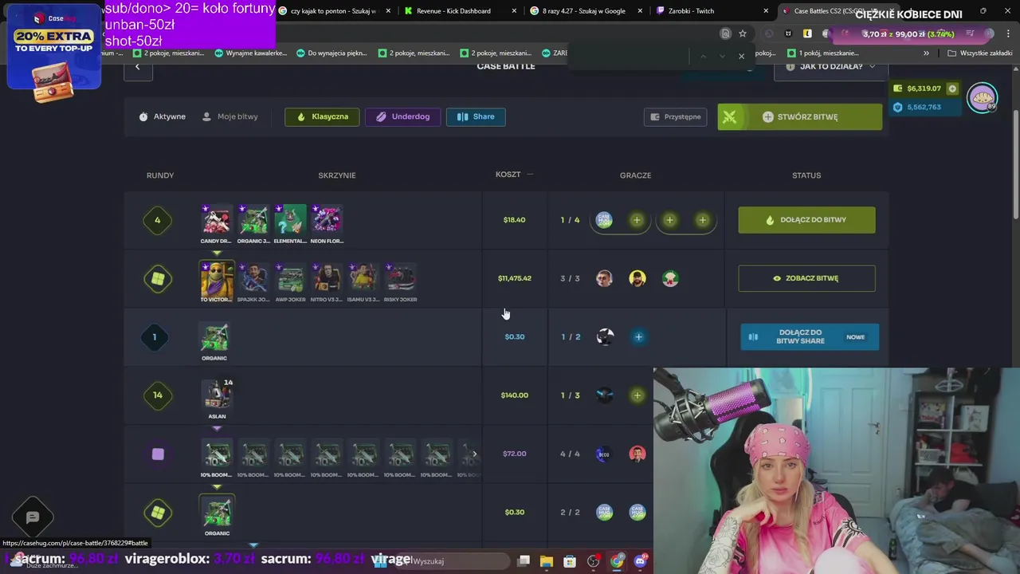Open Chrome from the taskbar
The image size is (1020, 574).
click(x=617, y=561)
